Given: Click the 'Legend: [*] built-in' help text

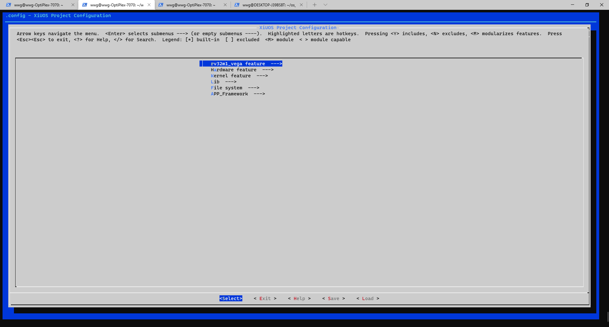Looking at the screenshot, I should (191, 40).
